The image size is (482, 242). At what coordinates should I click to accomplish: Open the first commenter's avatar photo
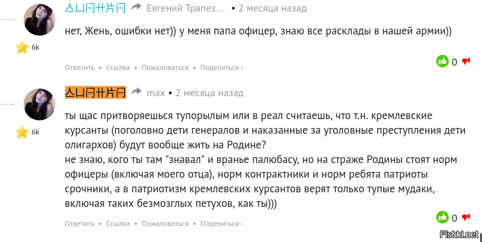pyautogui.click(x=40, y=20)
